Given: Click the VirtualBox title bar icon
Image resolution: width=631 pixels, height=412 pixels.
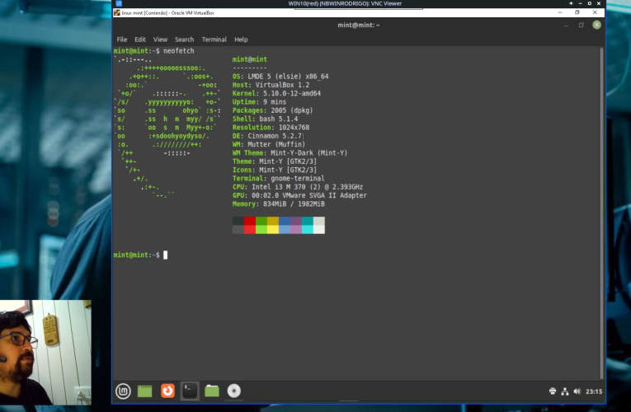Looking at the screenshot, I should [116, 13].
